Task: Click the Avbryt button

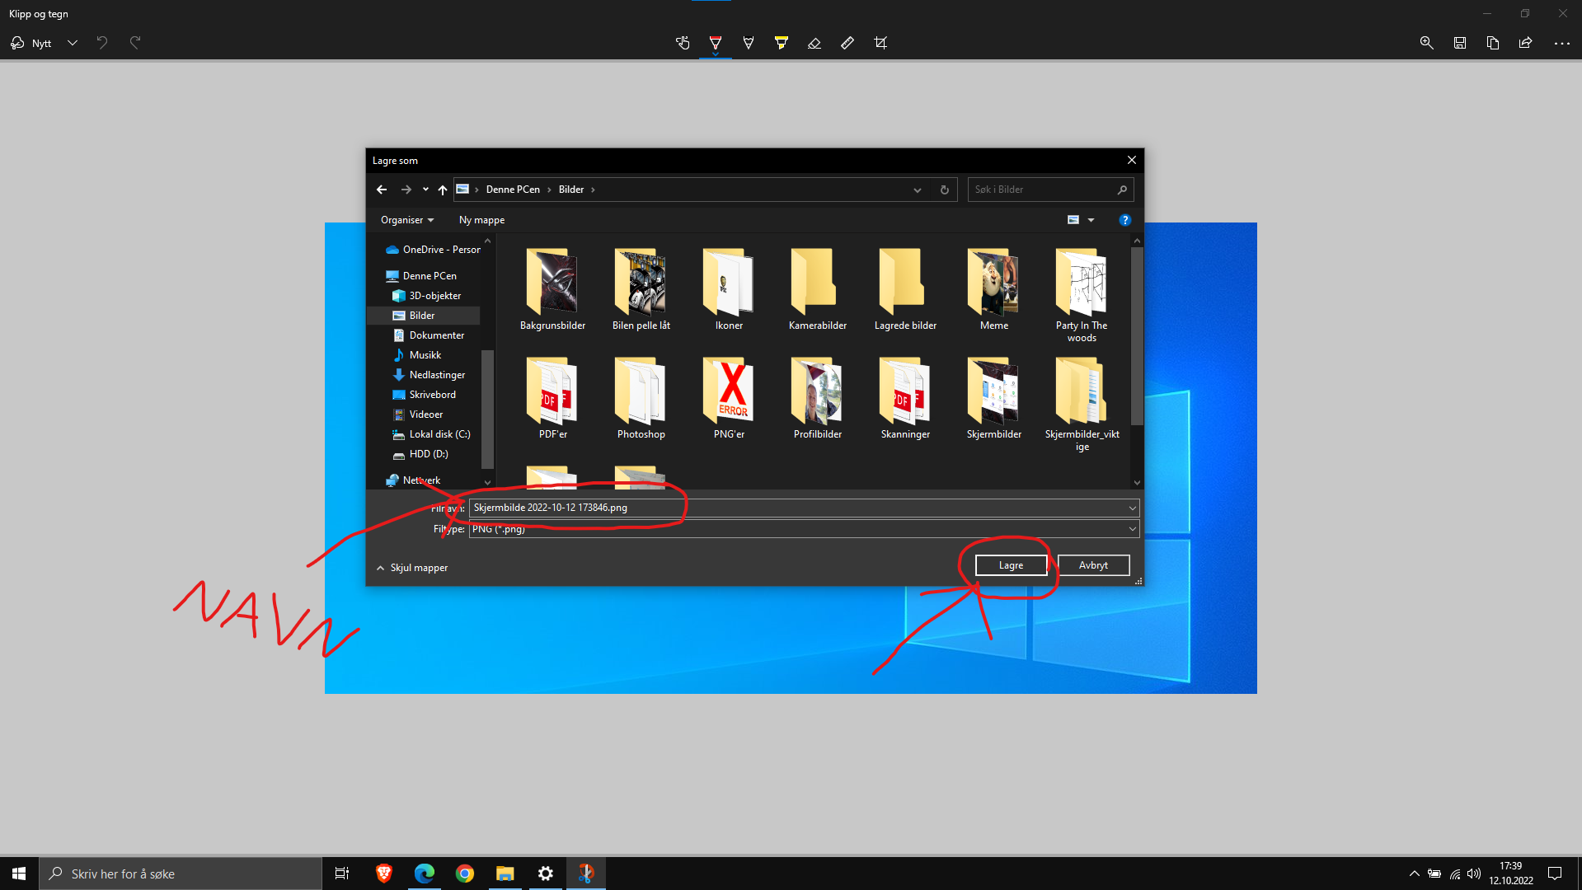Action: tap(1093, 565)
